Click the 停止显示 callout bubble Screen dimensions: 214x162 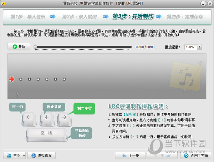(54, 107)
